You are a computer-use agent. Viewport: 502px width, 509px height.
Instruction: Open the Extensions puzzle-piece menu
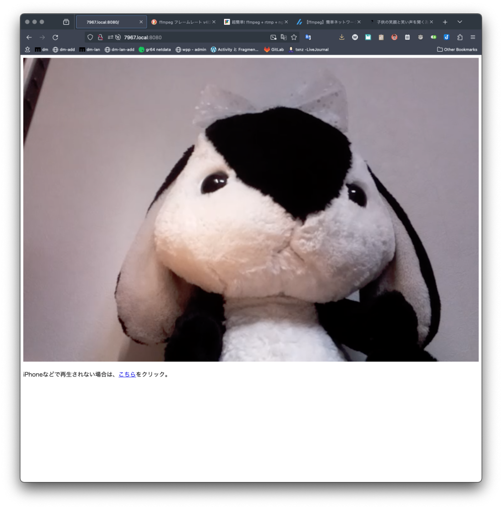(x=460, y=37)
